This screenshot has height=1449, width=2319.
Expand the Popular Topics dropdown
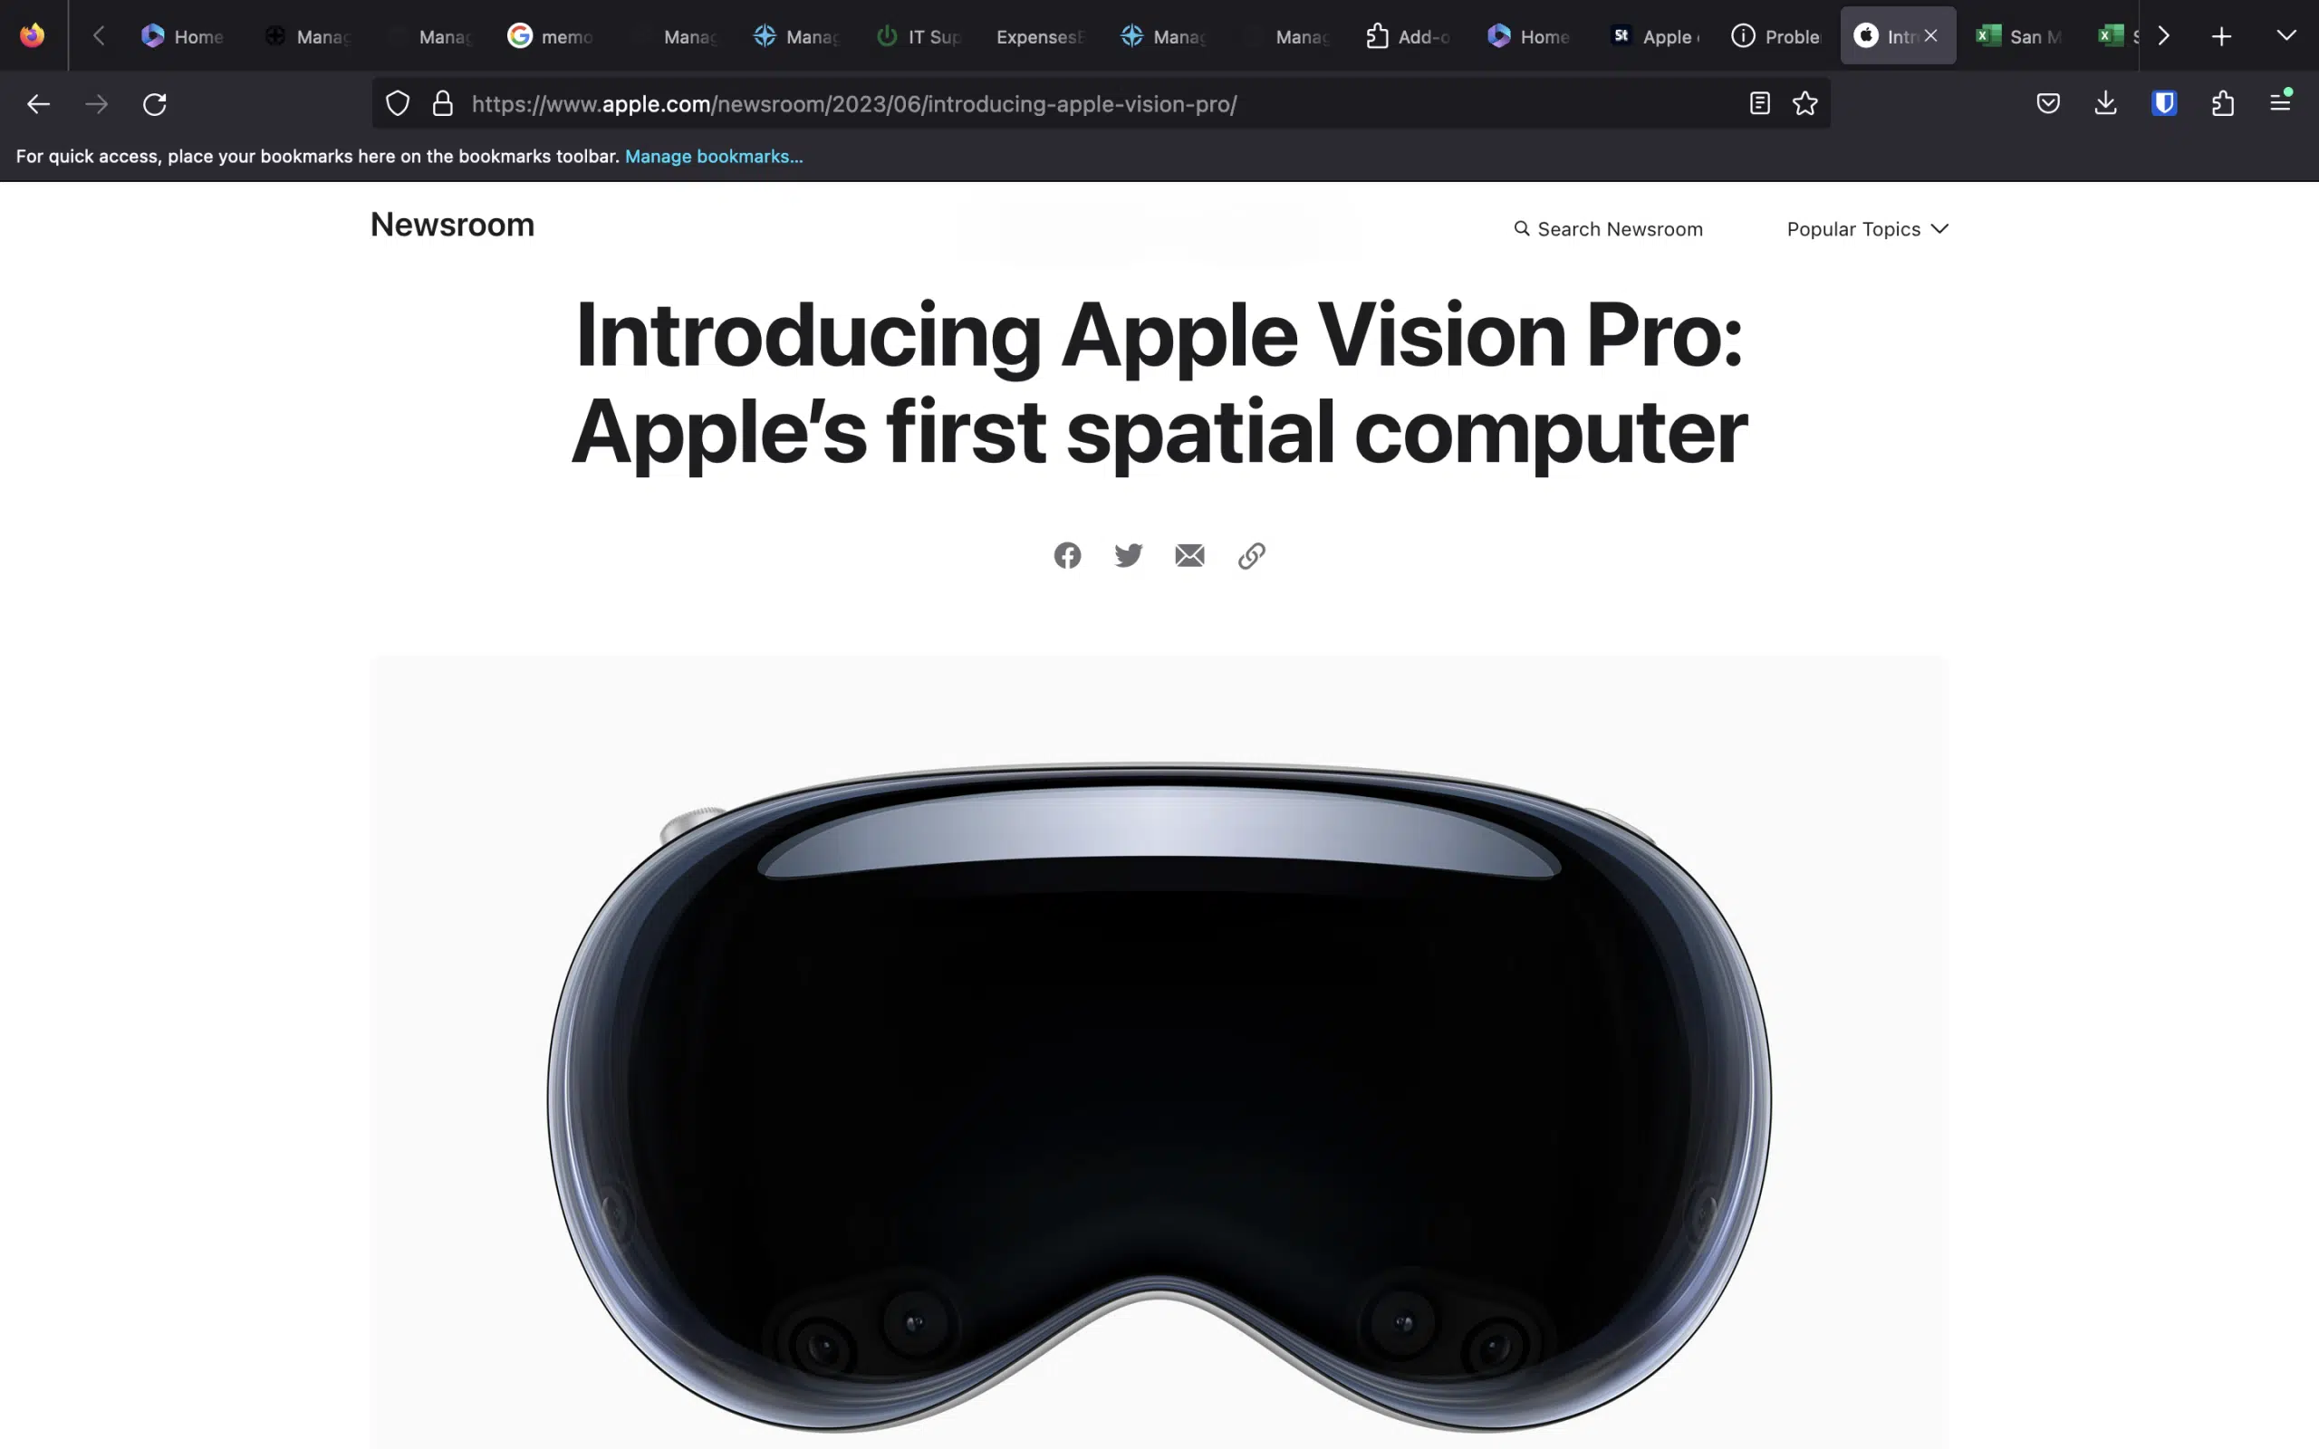(x=1867, y=229)
